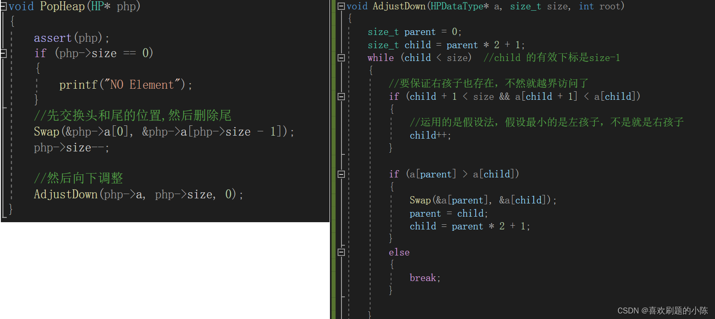This screenshot has width=715, height=319.
Task: Click the 'HP*' type in PopHeap signature
Action: [101, 6]
